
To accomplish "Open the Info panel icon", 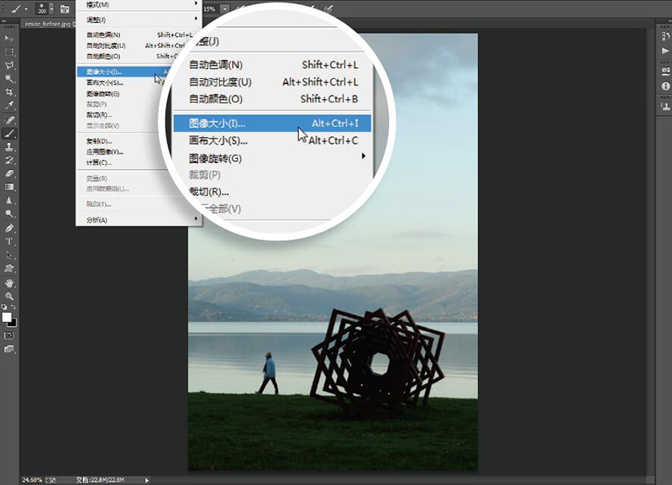I will pos(665,86).
